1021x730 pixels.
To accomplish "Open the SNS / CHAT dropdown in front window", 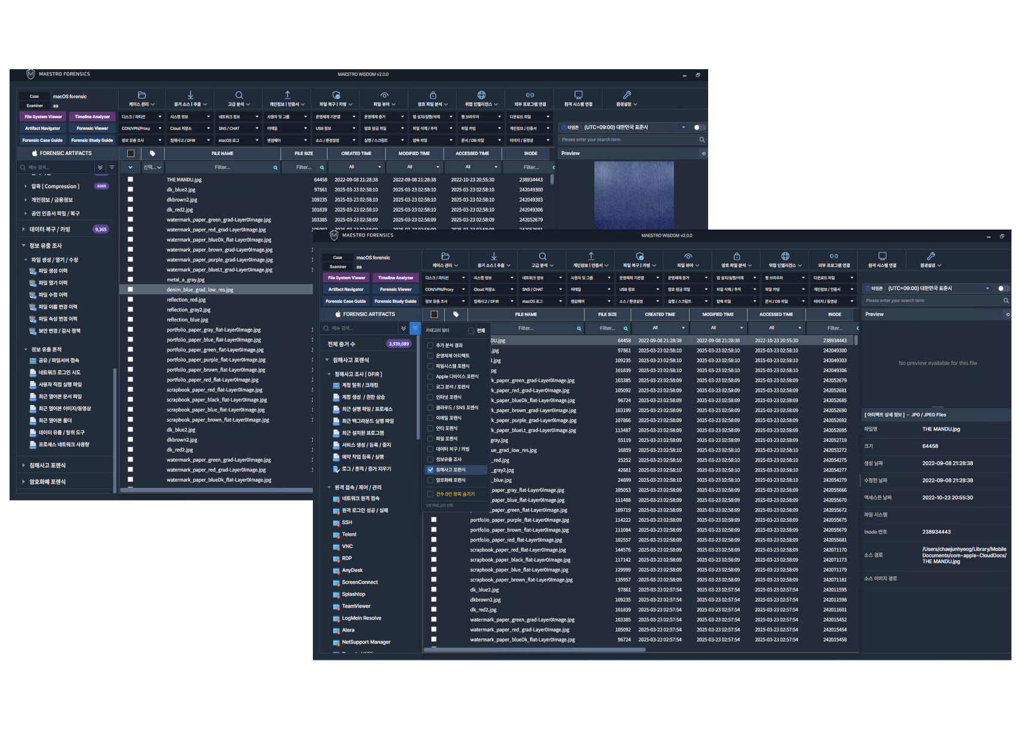I will click(542, 289).
